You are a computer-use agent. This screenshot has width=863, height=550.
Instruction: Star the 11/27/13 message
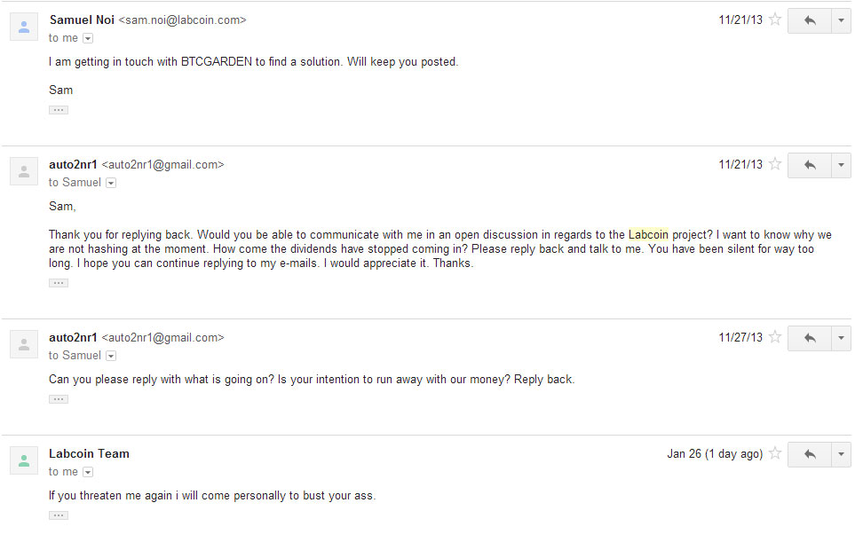(x=775, y=336)
